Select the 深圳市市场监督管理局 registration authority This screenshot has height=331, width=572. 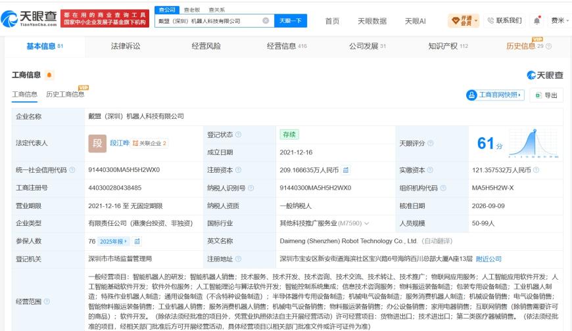[x=120, y=259]
